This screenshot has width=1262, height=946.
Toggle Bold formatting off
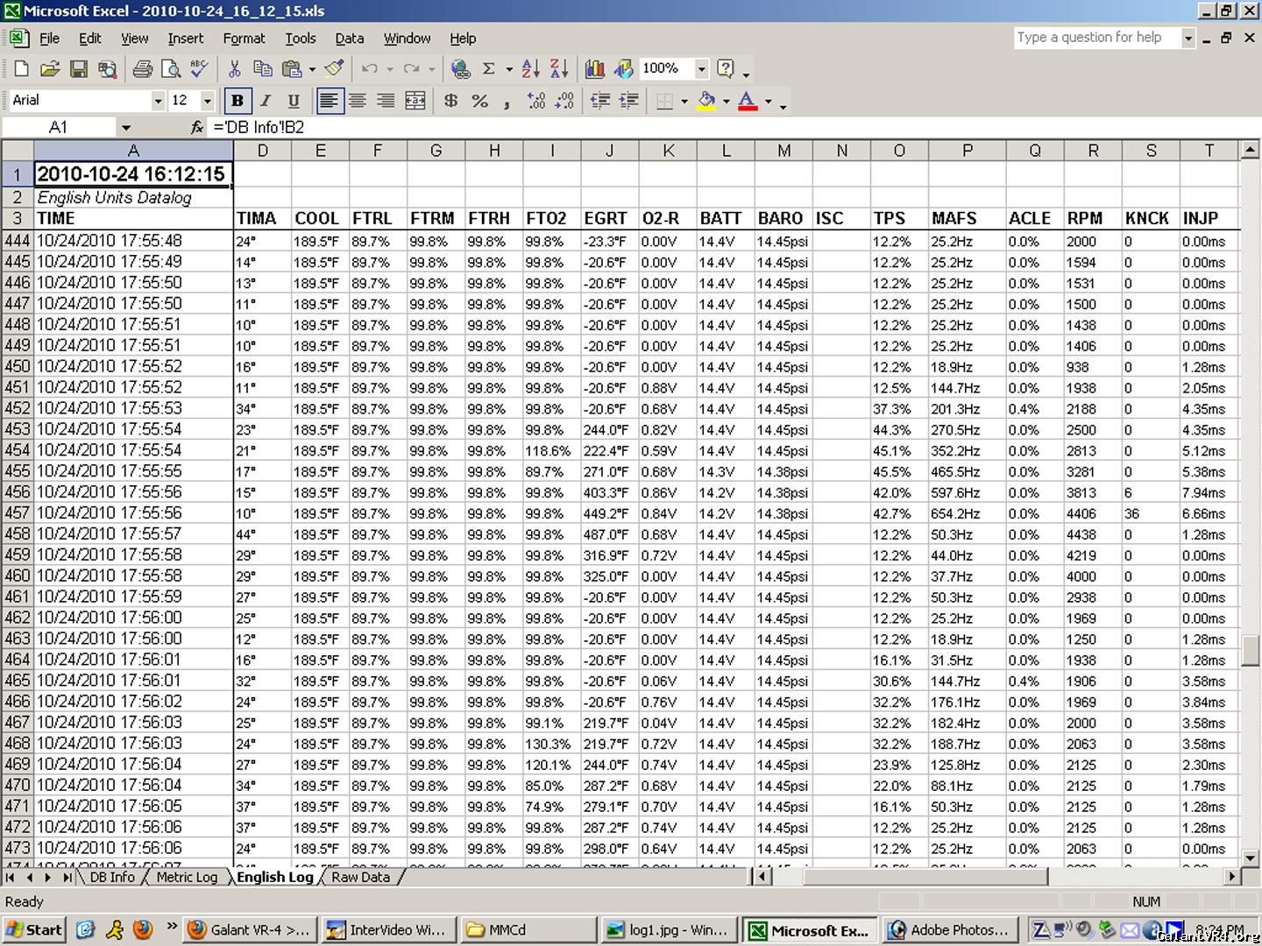click(237, 101)
